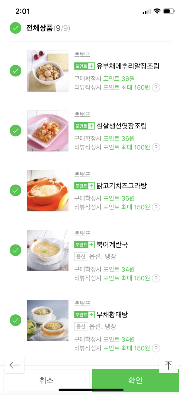Uncheck the 유부채메추리알장조림 item

tap(16, 71)
